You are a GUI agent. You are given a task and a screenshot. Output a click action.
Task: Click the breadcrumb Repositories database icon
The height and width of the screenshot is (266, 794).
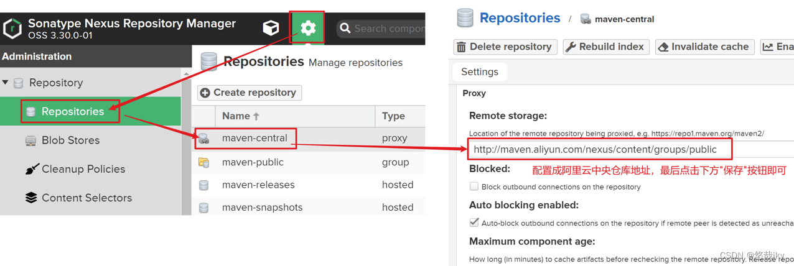tap(465, 18)
